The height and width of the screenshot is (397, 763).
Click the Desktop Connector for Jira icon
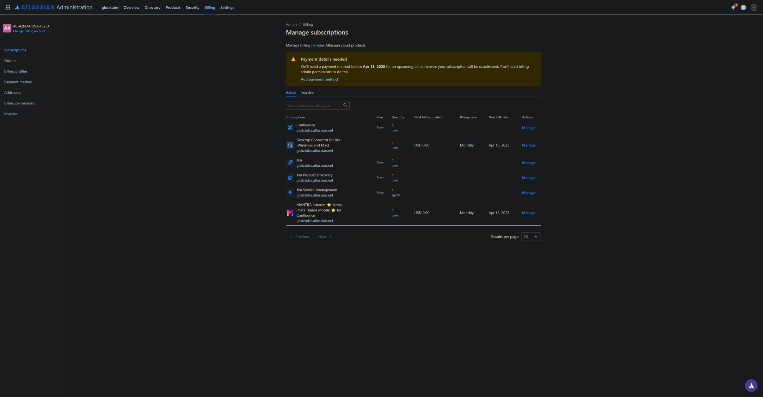(290, 145)
